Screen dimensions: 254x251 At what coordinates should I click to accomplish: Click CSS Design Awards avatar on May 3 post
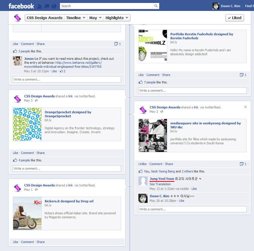[17, 99]
